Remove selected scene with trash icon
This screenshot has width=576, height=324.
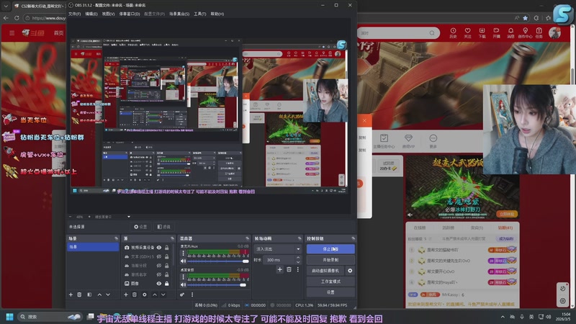pyautogui.click(x=79, y=294)
